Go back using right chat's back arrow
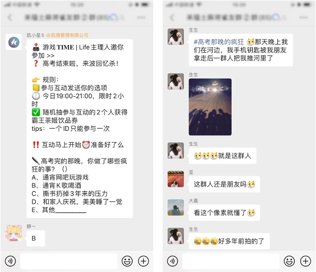Image resolution: width=316 pixels, height=272 pixels. pos(172,18)
